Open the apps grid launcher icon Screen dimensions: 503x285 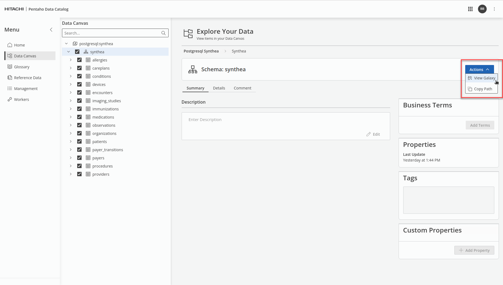tap(470, 9)
